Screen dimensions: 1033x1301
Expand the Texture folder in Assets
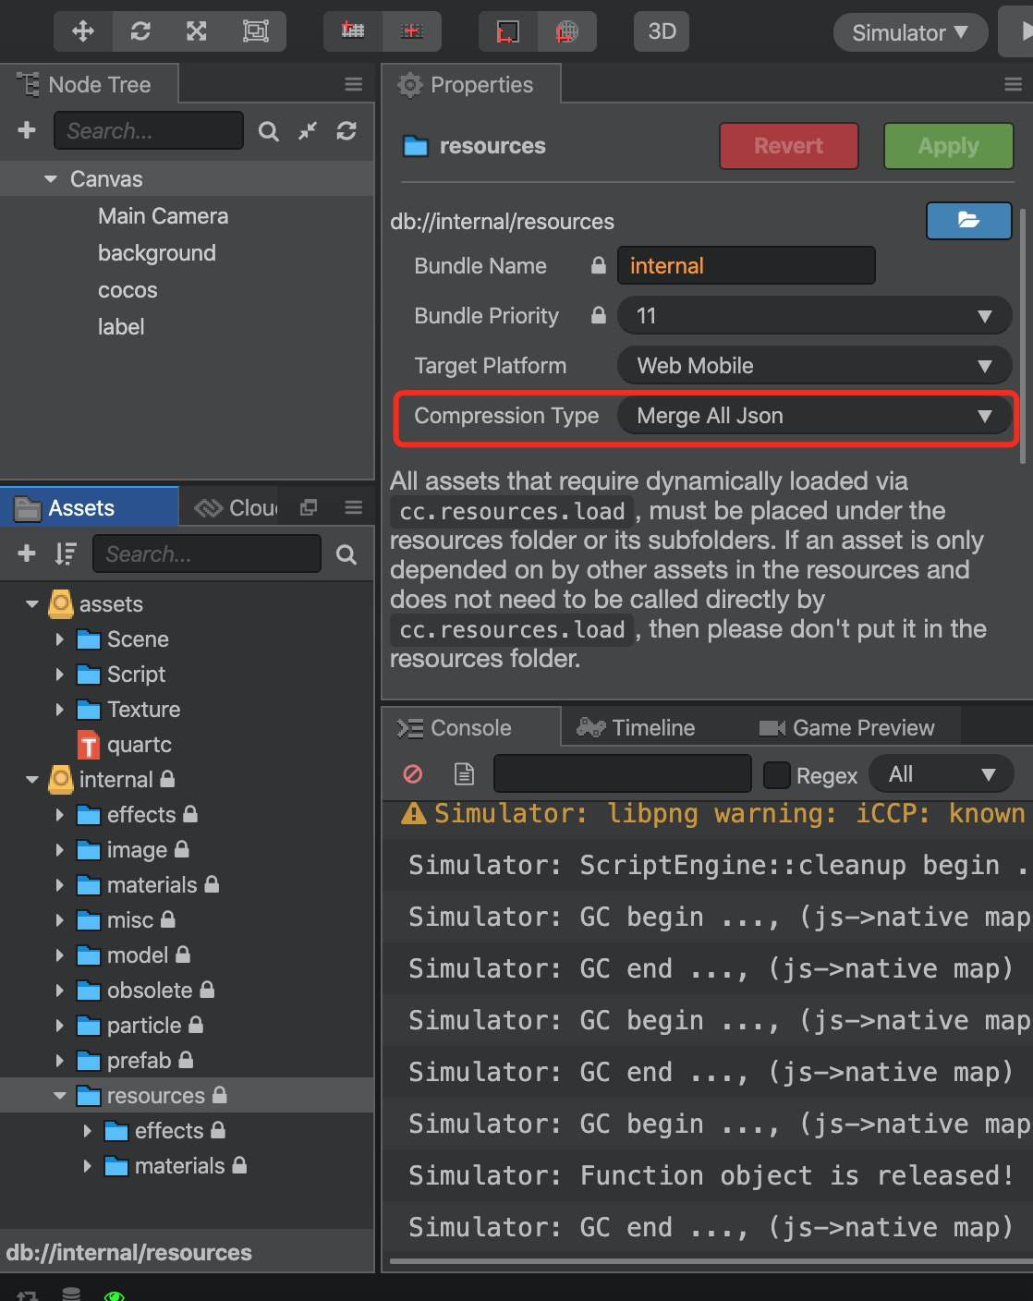(x=60, y=710)
